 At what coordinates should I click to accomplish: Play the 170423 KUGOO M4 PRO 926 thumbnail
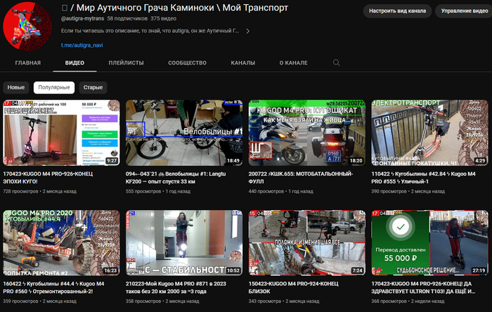(61, 132)
